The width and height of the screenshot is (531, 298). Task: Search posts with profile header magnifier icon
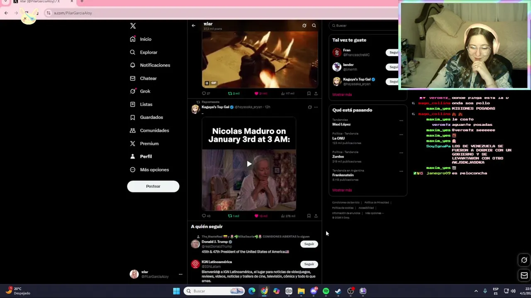tap(314, 26)
